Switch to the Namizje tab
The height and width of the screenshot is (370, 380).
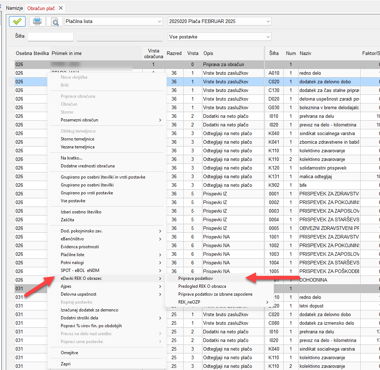click(14, 8)
